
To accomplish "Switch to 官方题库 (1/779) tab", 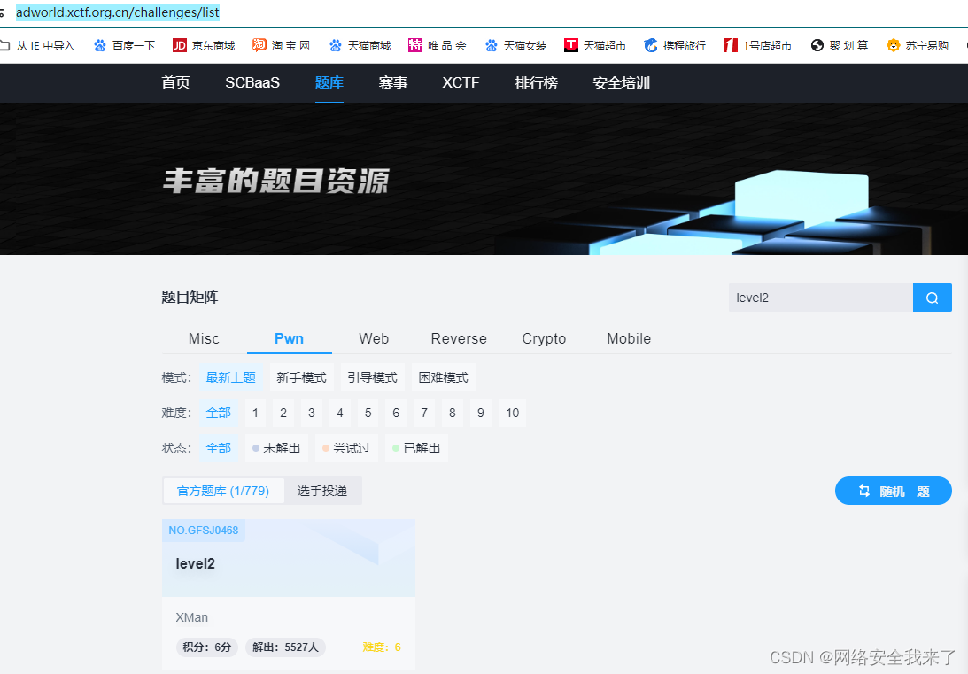I will [x=223, y=491].
